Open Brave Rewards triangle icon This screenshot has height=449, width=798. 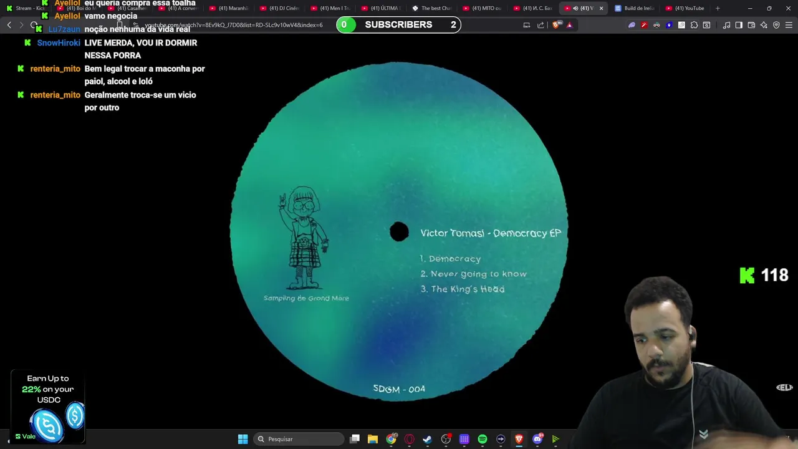[x=569, y=25]
